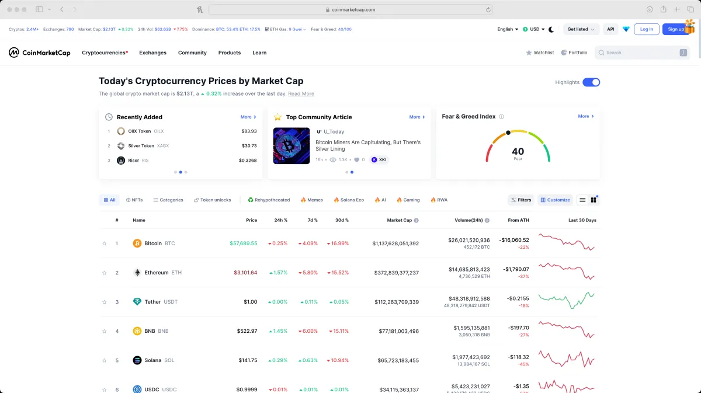Select the Categories tab
This screenshot has width=701, height=393.
168,200
